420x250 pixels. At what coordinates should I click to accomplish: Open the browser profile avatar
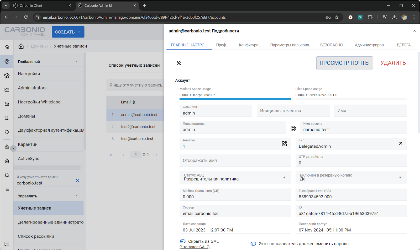click(404, 17)
